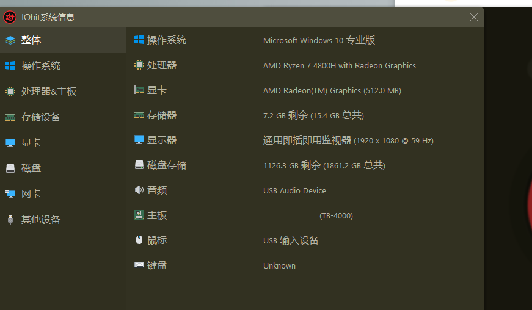Click the IObit系统信息 window title
Screen dimensions: 532x310
[48, 17]
